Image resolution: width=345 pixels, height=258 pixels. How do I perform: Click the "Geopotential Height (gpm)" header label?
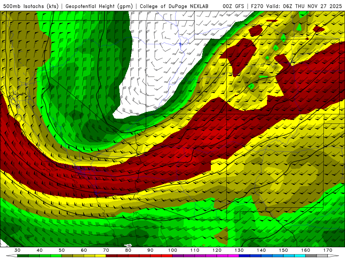99,6
